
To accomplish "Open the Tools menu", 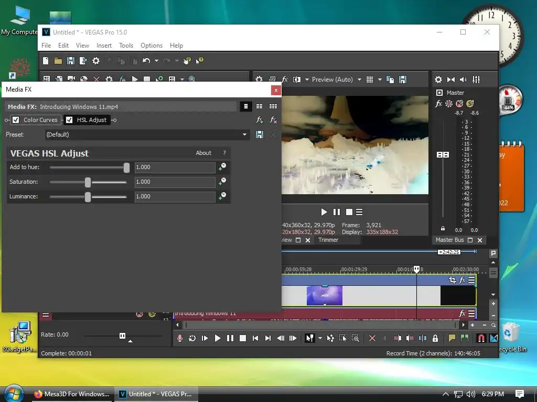I will pos(126,46).
